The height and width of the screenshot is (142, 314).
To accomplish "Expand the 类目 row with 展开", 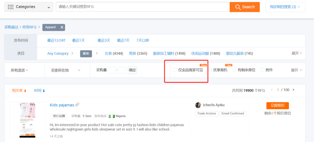I will pos(297,53).
